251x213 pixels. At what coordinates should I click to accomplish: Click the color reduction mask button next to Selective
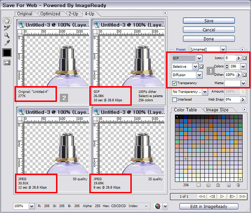201,66
